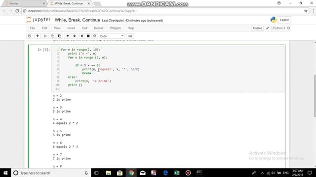Open the command prompt taskbar icon

pyautogui.click(x=199, y=173)
